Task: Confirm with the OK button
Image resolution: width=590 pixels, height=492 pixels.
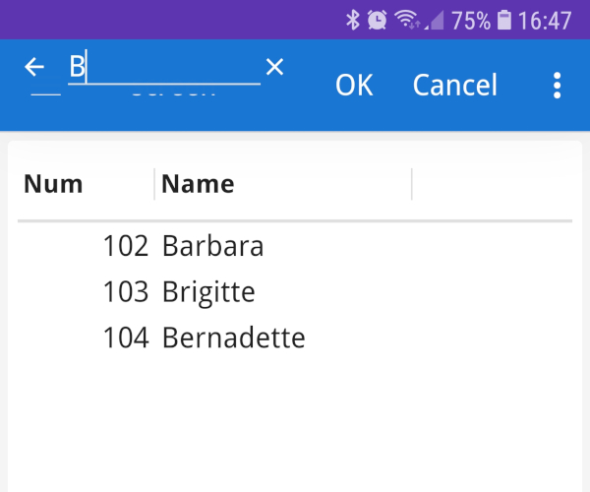Action: 354,85
